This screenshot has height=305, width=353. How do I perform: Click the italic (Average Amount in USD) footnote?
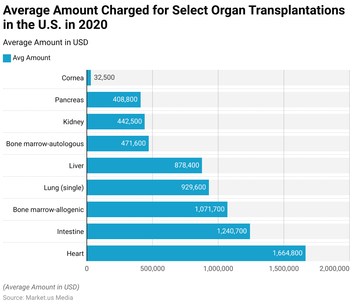coord(41,287)
